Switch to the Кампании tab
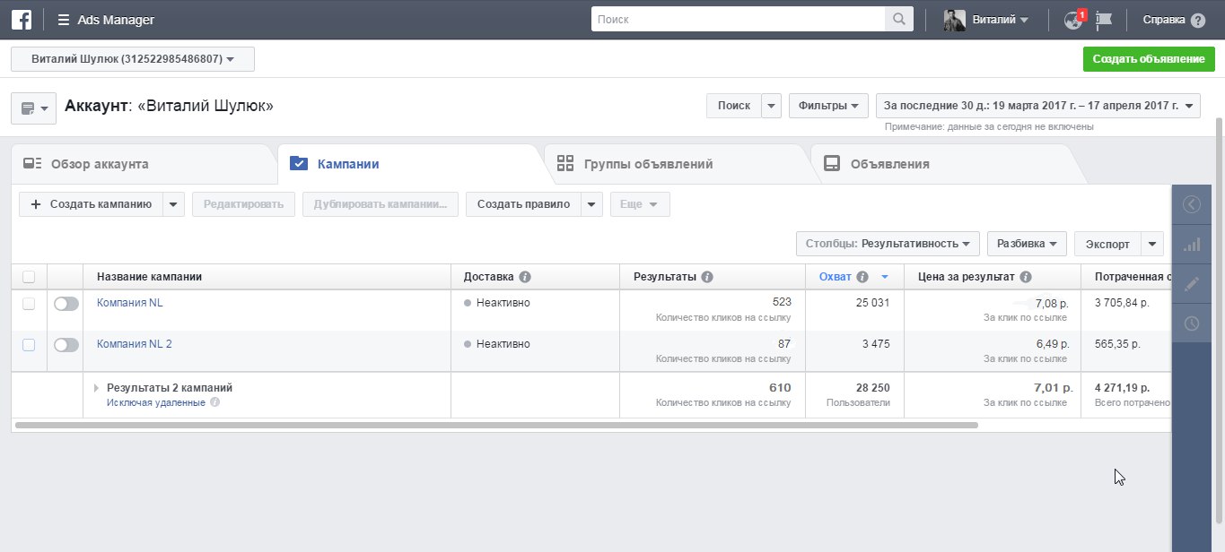Screen dimensions: 1225x552 pyautogui.click(x=408, y=164)
